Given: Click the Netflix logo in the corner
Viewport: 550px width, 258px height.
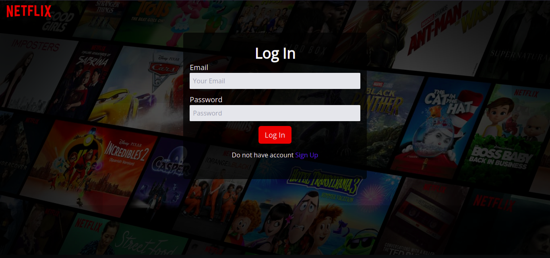Looking at the screenshot, I should click(29, 11).
